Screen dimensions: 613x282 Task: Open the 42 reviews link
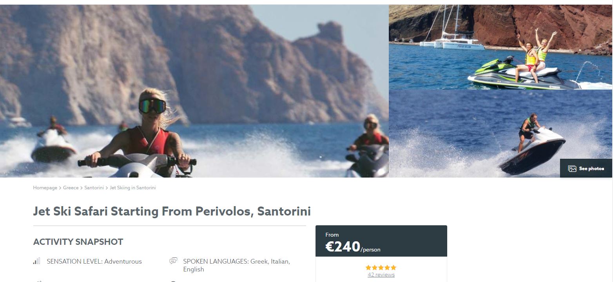pos(381,275)
